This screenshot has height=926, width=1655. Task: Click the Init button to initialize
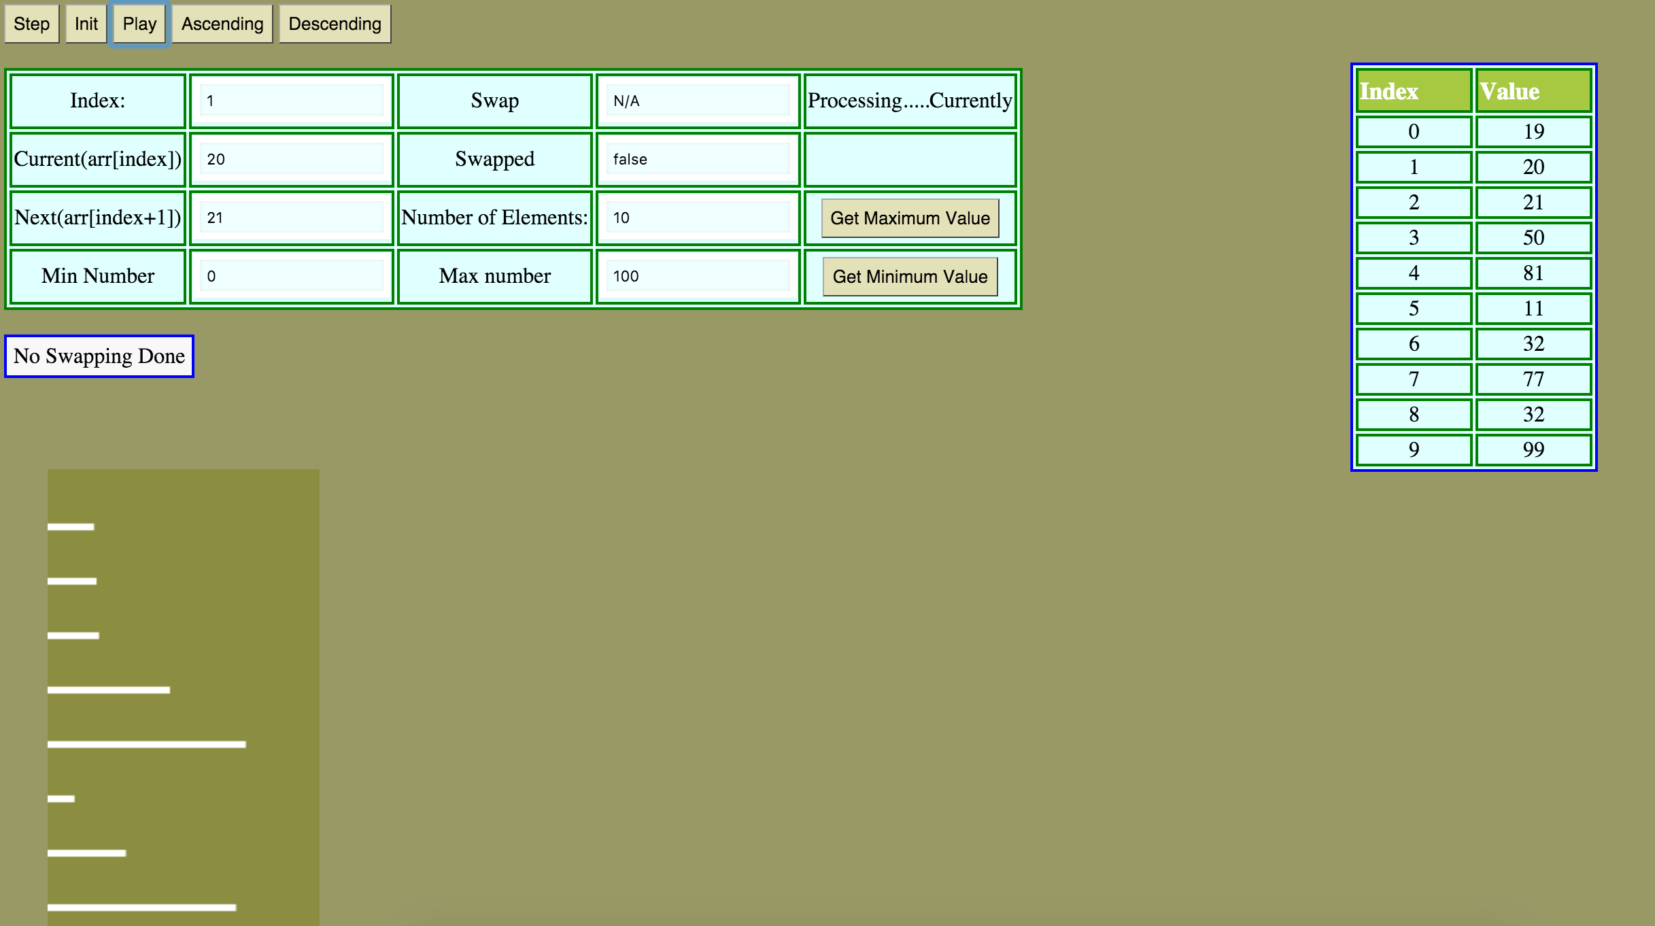click(x=85, y=22)
